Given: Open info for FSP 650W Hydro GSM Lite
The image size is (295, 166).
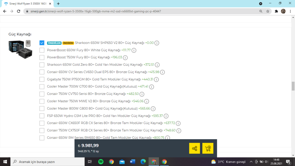Looking at the screenshot, I should pyautogui.click(x=166, y=116).
